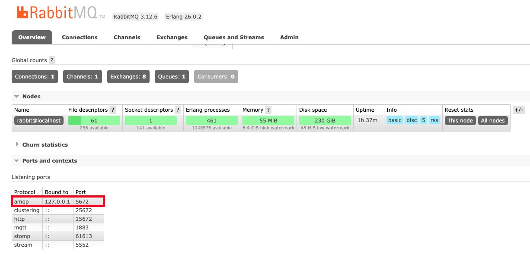Click Socket descriptors bar showing 1
Viewport: 530px width, 254px height.
coord(151,121)
